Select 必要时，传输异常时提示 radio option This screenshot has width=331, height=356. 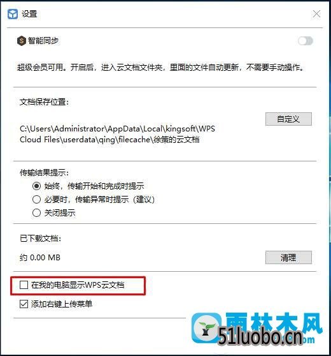tap(36, 199)
